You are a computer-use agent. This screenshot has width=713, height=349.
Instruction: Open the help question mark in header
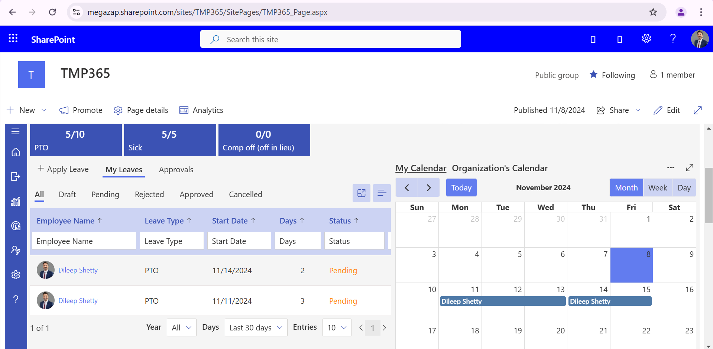(673, 39)
